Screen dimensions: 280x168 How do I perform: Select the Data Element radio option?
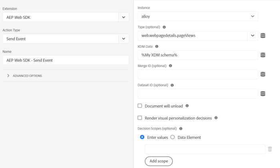click(173, 137)
